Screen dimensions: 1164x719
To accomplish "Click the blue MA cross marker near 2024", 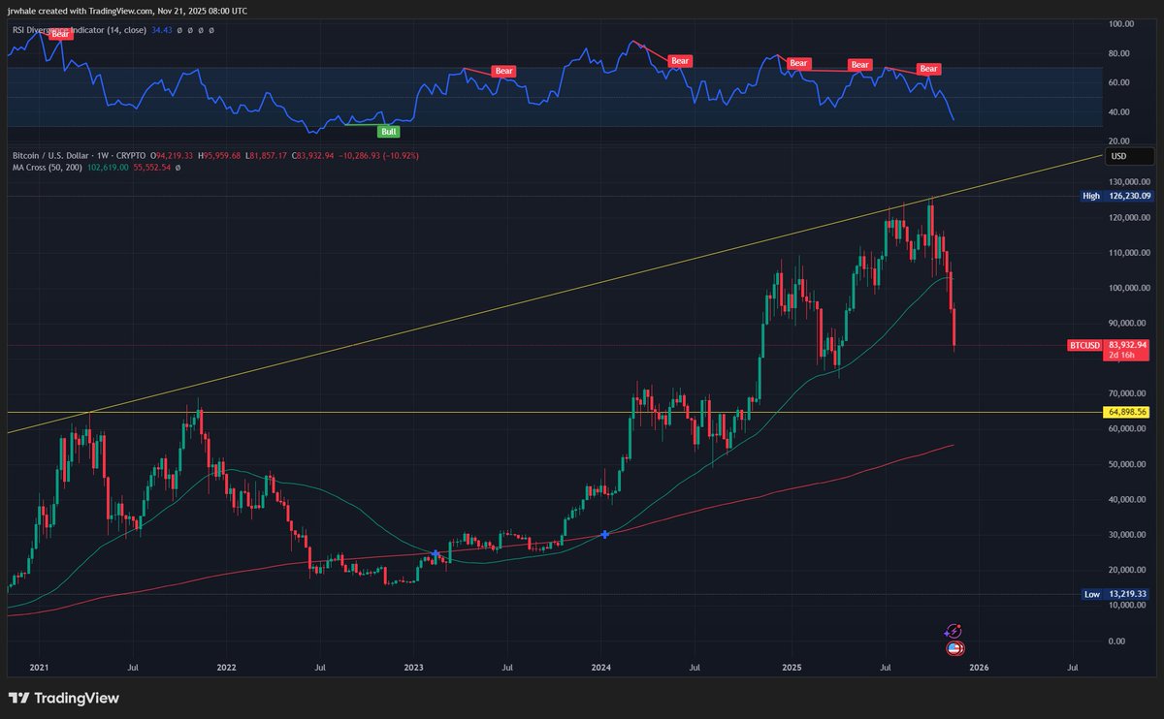I will (605, 534).
